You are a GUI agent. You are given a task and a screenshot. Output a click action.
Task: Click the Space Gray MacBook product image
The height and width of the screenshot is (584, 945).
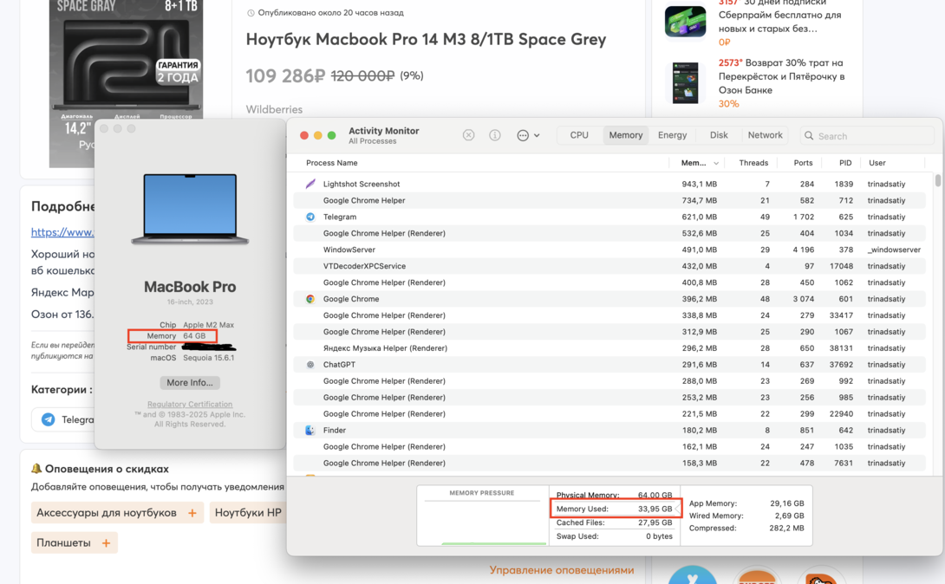(126, 60)
